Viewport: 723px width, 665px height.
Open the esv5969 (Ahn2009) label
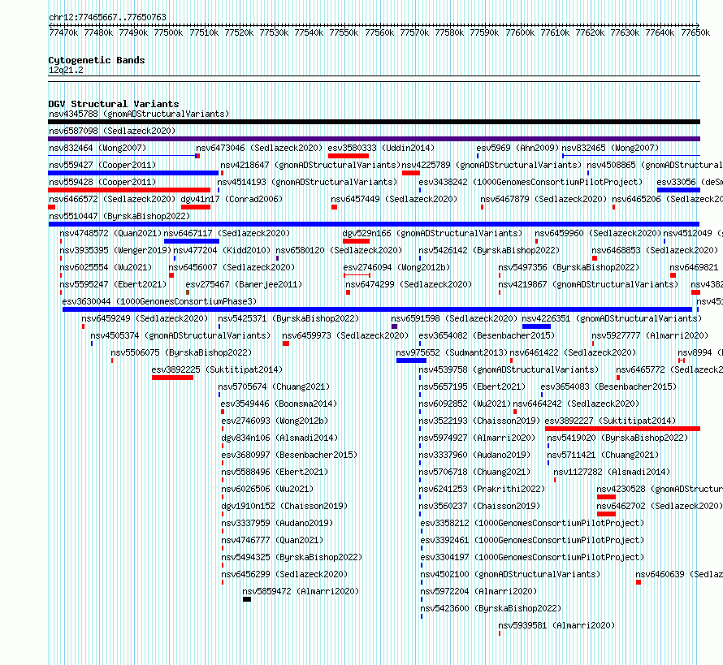click(x=517, y=148)
